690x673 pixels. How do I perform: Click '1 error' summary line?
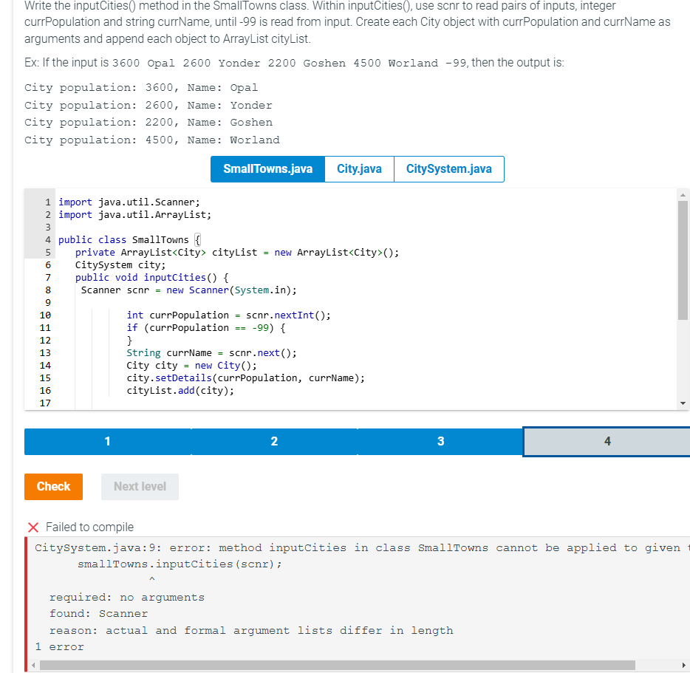[59, 647]
